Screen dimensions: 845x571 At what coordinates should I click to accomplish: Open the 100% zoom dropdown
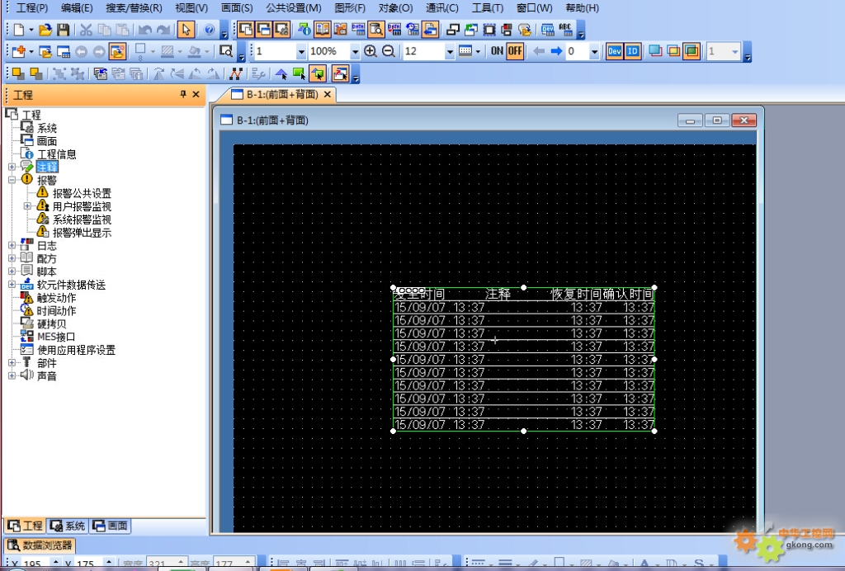click(355, 52)
